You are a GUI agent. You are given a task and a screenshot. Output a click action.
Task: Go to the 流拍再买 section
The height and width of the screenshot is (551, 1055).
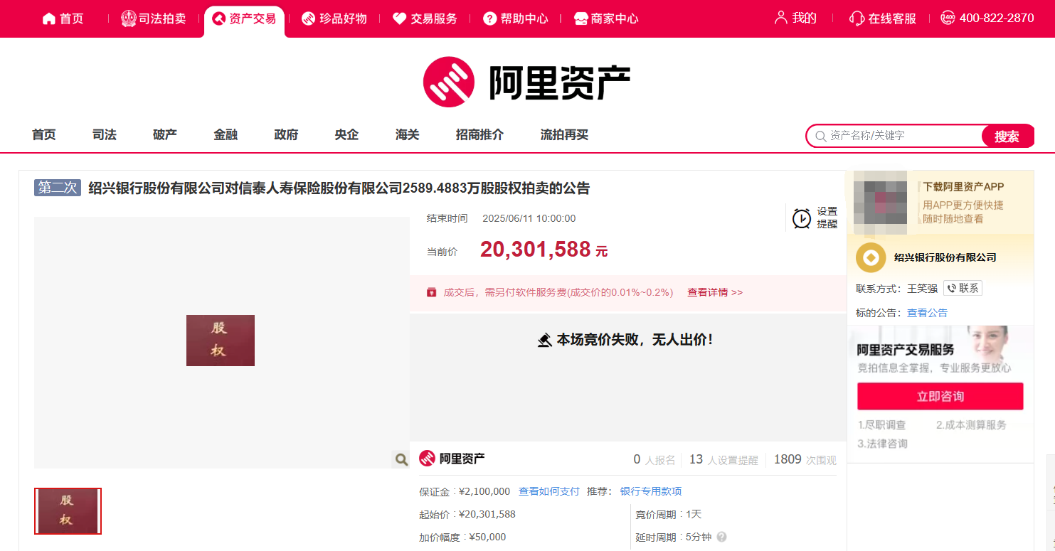[564, 134]
